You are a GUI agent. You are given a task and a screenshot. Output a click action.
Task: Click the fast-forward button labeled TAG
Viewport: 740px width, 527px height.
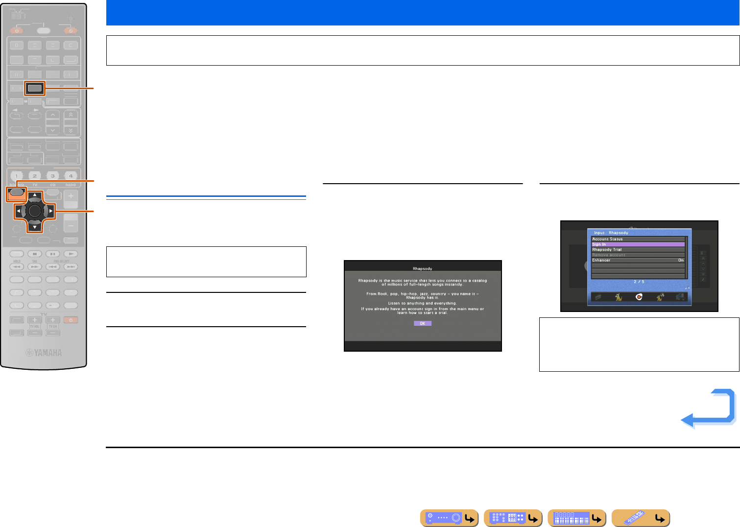(34, 266)
